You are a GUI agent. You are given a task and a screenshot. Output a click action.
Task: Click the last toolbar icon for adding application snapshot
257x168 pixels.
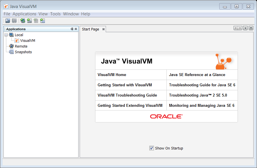pyautogui.click(x=43, y=21)
